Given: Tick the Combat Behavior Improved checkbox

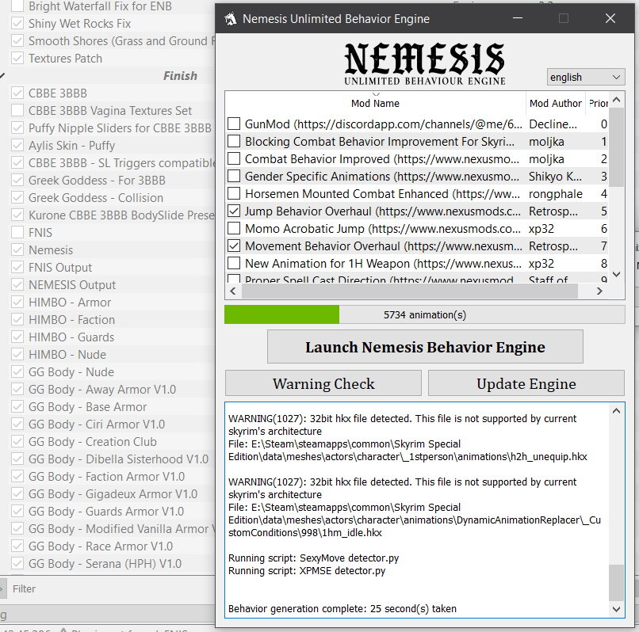Looking at the screenshot, I should click(234, 158).
